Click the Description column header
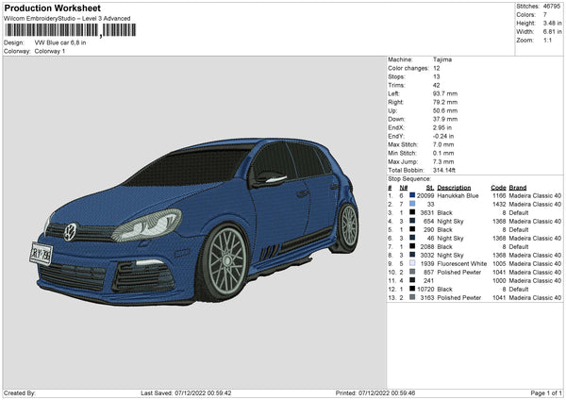This screenshot has height=400, width=566. 453,187
